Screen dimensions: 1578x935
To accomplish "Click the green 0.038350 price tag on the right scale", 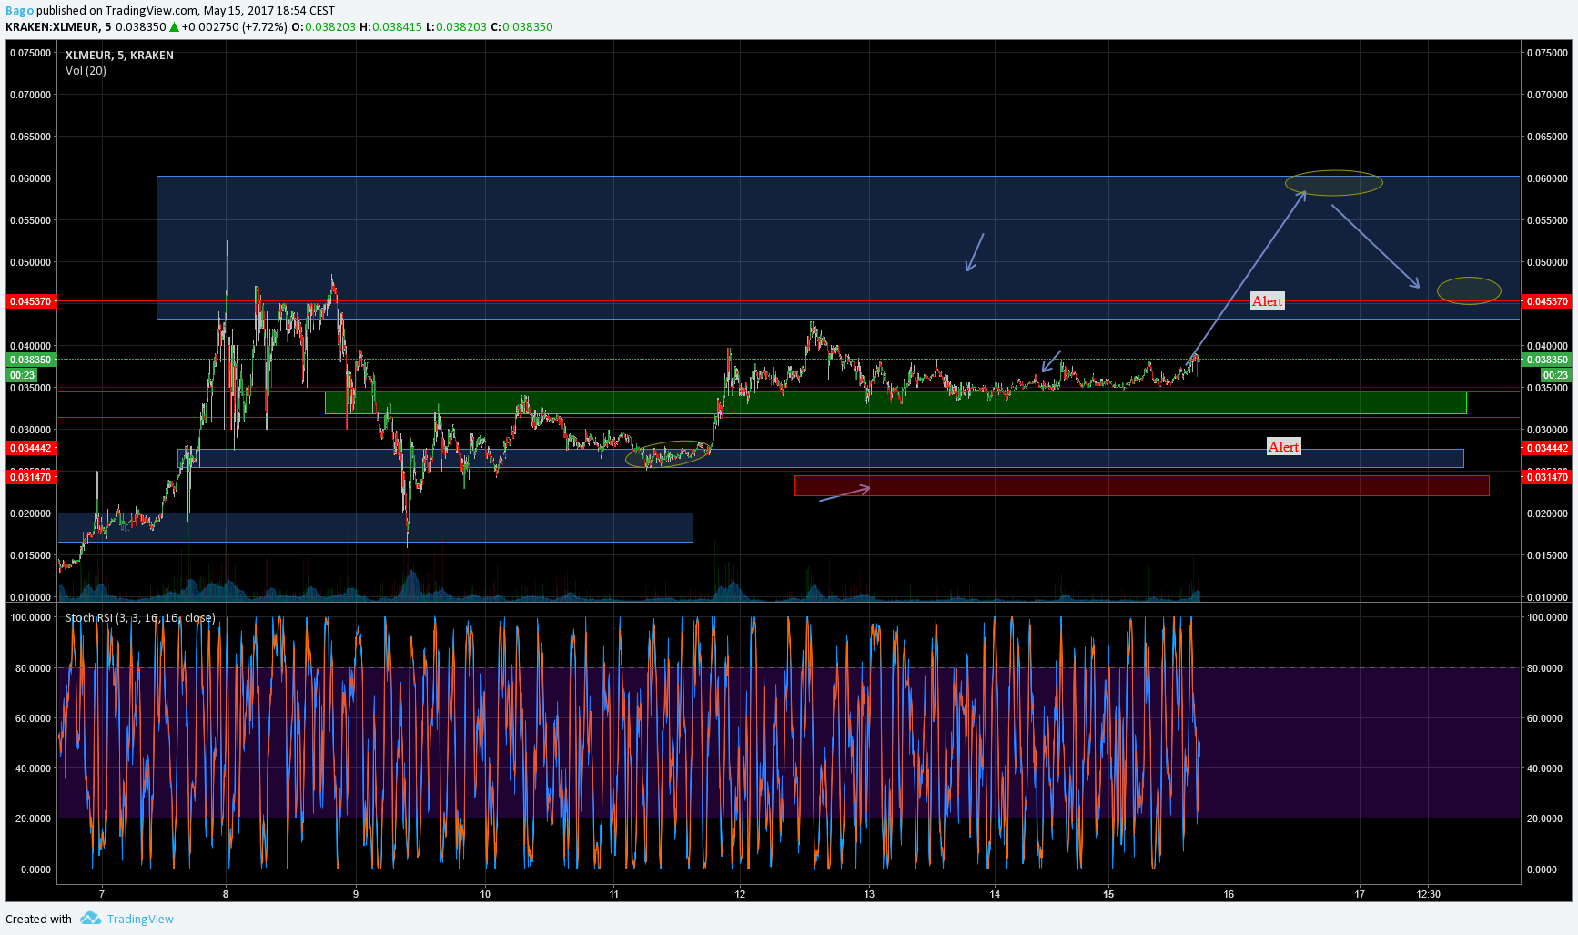I will pyautogui.click(x=1547, y=360).
